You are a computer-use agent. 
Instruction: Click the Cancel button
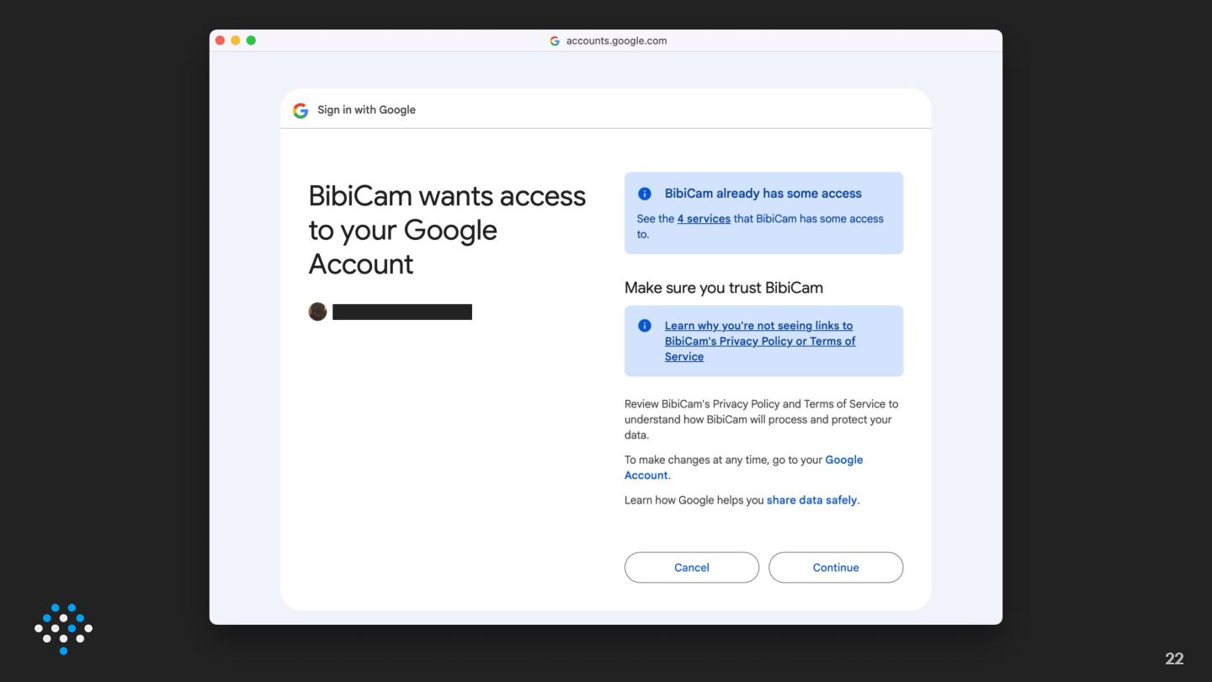click(692, 567)
